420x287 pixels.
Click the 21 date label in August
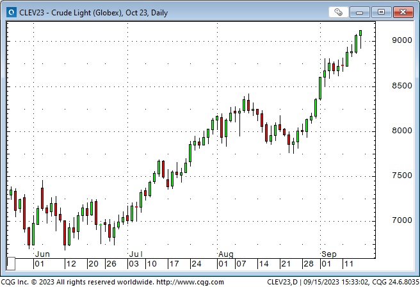286,264
